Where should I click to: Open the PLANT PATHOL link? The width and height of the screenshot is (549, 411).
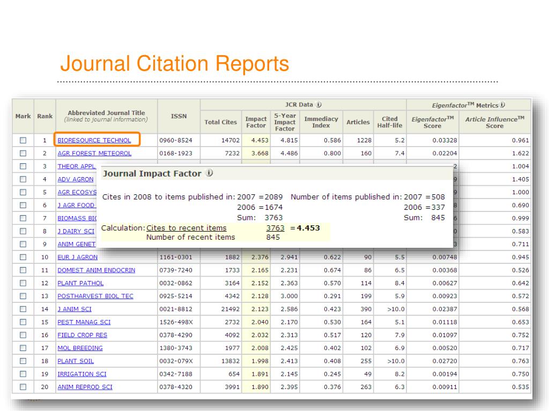[80, 283]
